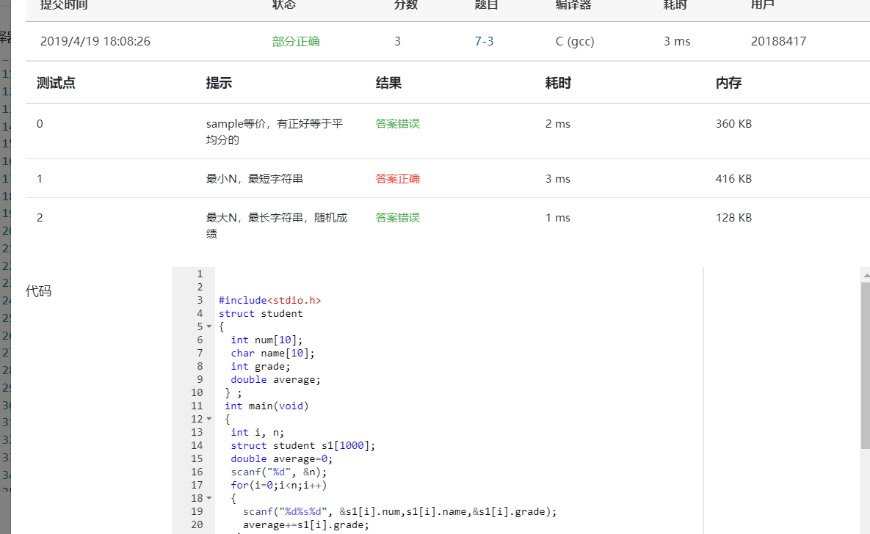
Task: Click code line int main(void)
Action: click(267, 406)
